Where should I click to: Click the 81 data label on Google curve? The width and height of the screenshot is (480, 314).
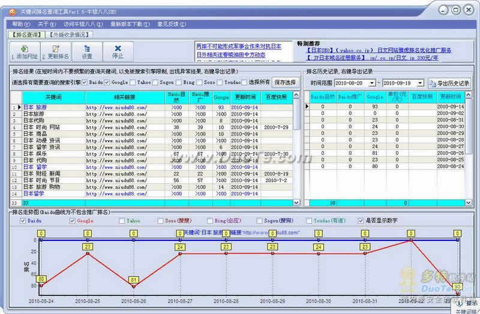(x=133, y=280)
